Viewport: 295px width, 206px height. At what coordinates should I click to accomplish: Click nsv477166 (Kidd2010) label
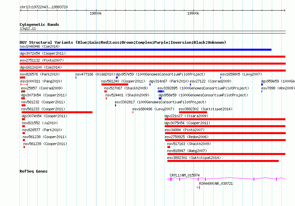coord(95,74)
